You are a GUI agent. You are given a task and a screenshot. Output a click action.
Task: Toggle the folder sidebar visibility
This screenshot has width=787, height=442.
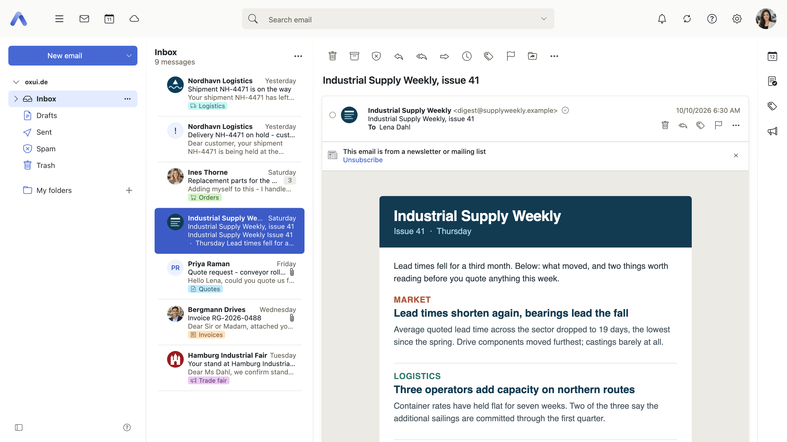coord(19,427)
